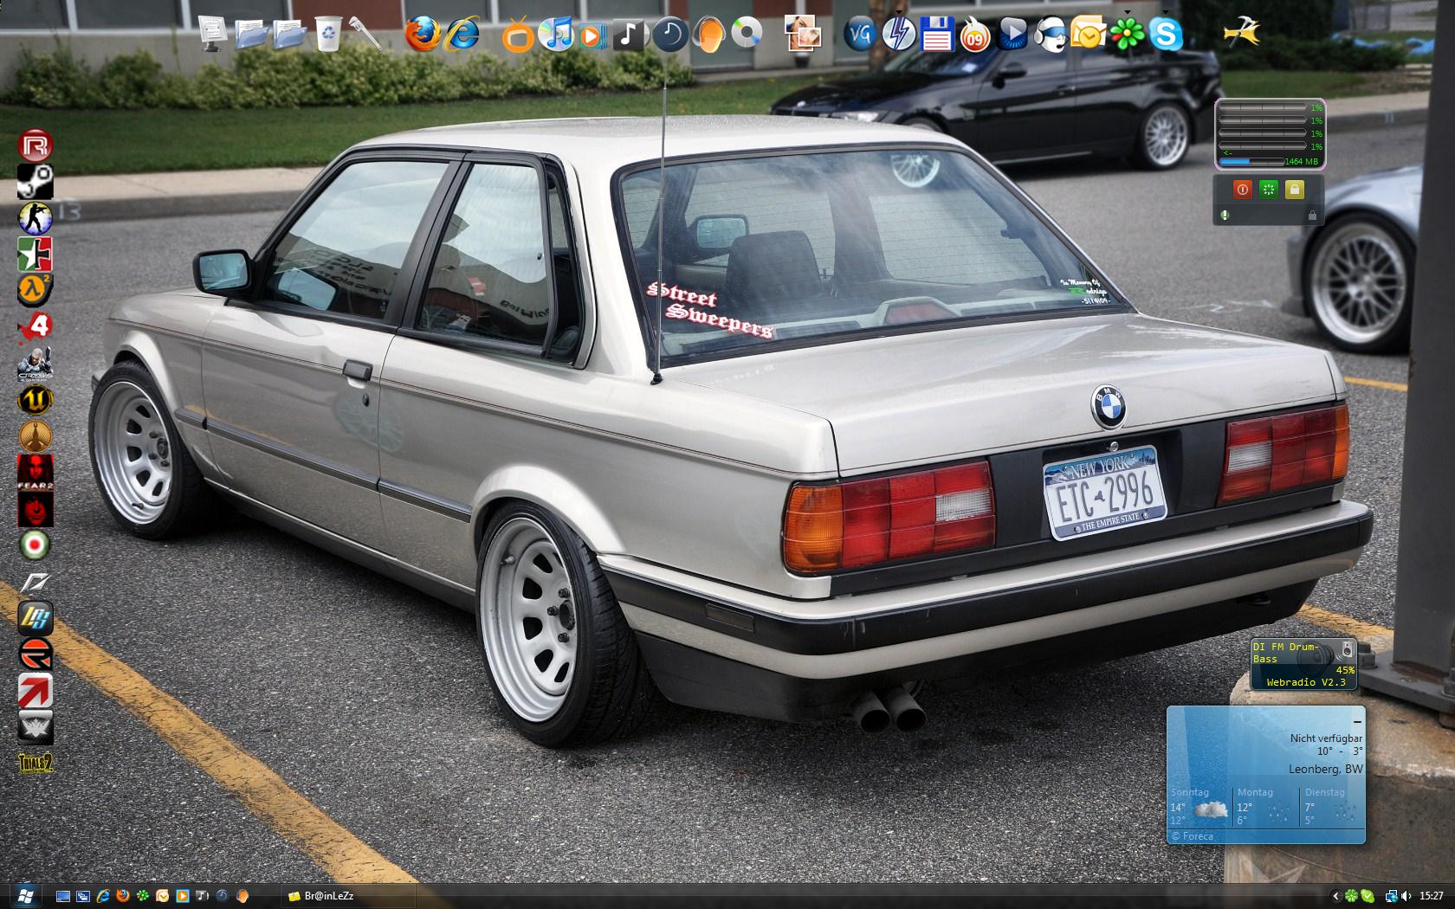Launch Skype from the top dock
1455x909 pixels.
(x=1166, y=35)
